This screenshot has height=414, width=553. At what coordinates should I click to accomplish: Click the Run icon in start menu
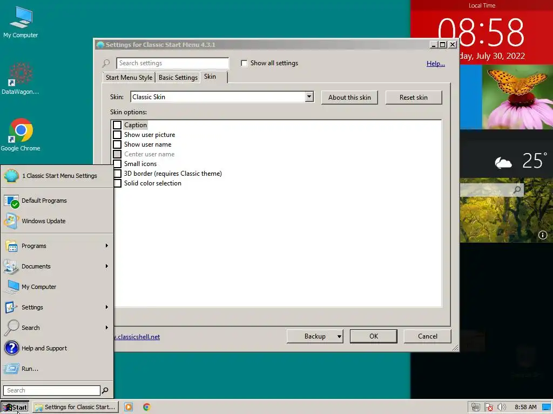pos(11,369)
